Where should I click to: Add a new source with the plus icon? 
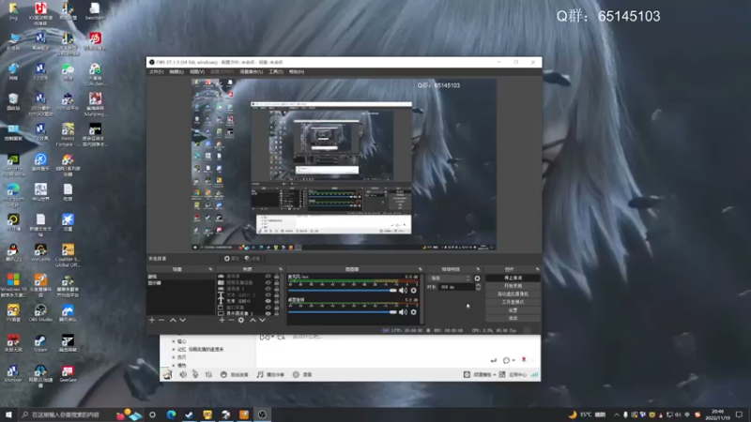pos(222,320)
